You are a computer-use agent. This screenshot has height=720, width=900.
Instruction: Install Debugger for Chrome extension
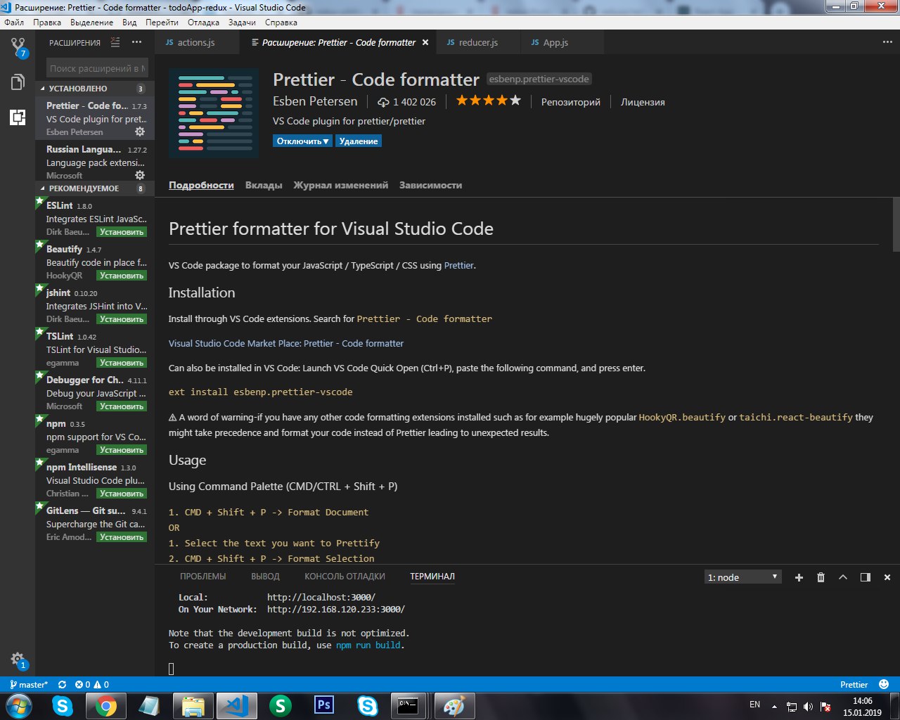[x=121, y=406]
